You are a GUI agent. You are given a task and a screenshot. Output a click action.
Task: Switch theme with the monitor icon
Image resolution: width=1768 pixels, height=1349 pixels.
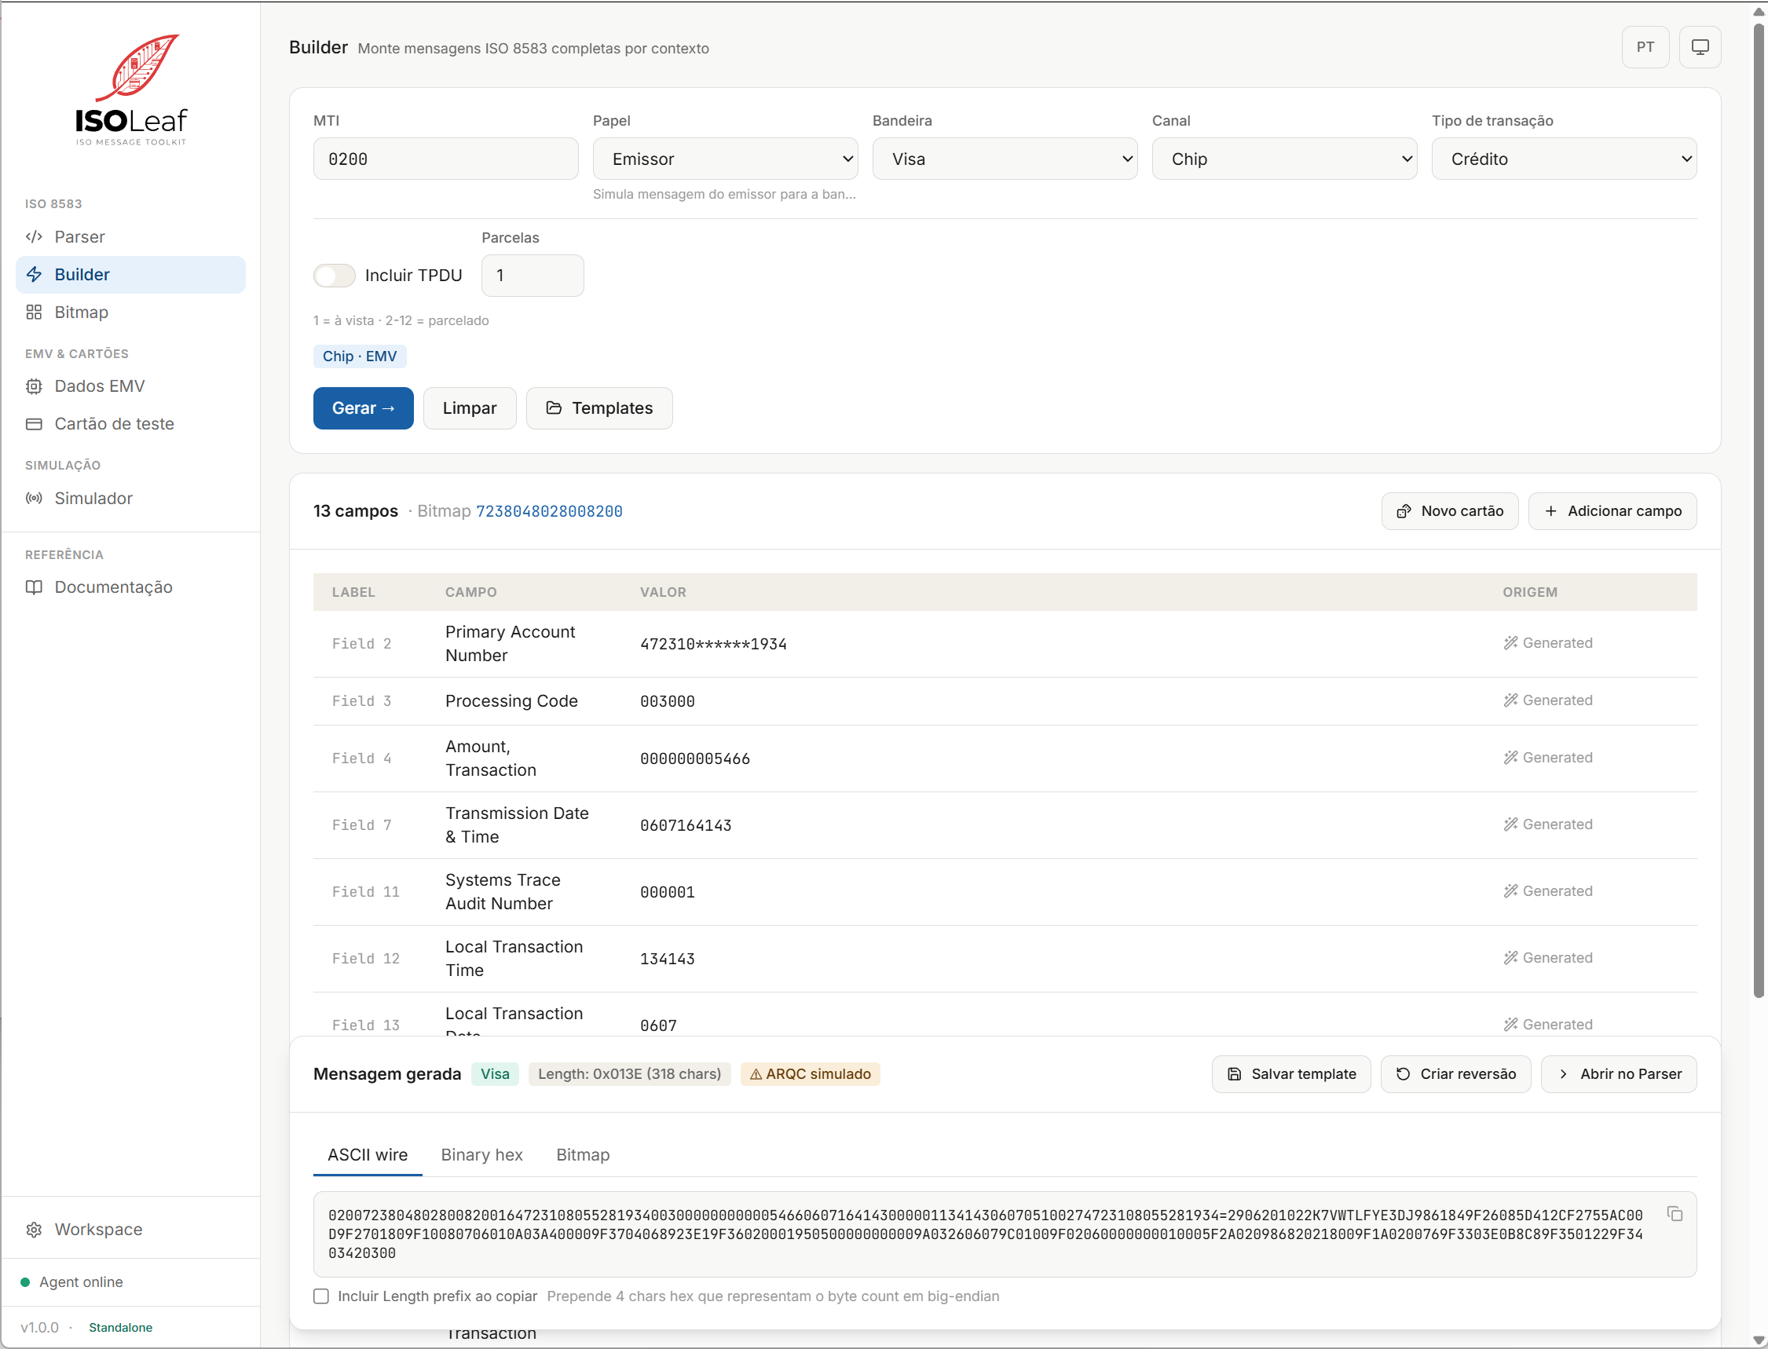click(1700, 47)
